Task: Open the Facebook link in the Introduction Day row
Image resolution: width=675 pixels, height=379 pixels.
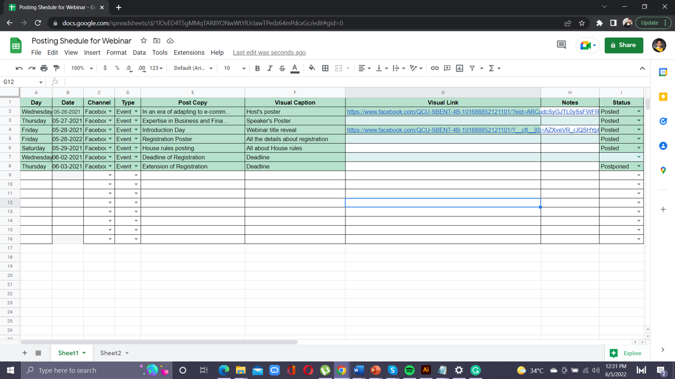Action: pos(473,130)
